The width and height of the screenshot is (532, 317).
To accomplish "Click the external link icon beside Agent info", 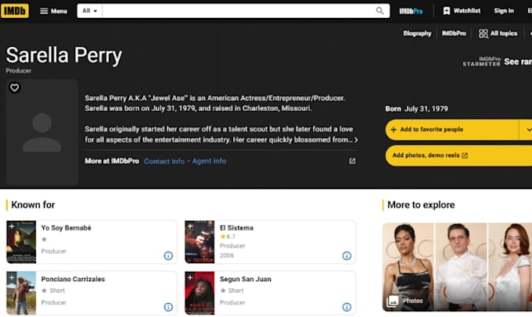I will [x=352, y=161].
